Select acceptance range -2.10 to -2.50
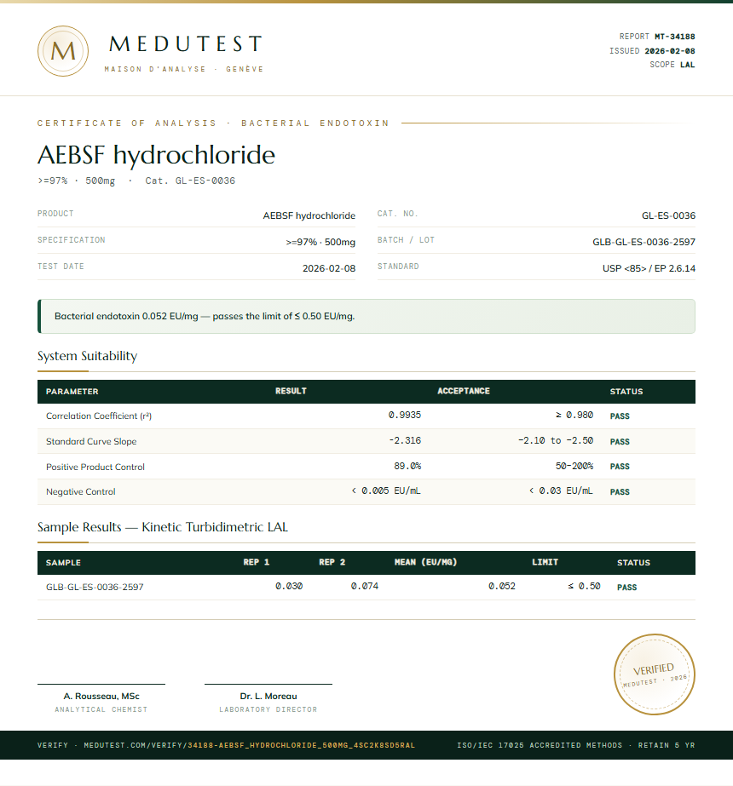Image resolution: width=733 pixels, height=786 pixels. [x=556, y=440]
